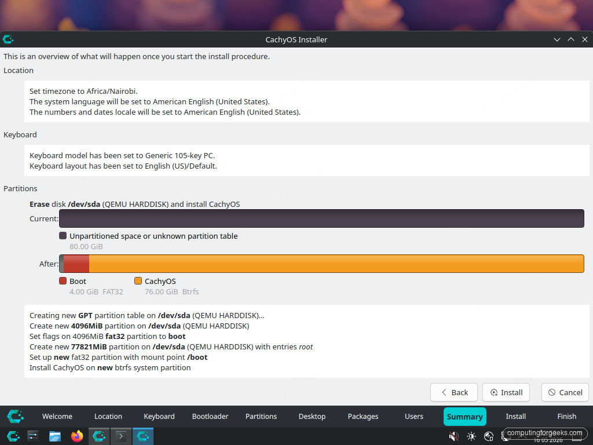
Task: Go to the Users step
Action: (x=414, y=416)
